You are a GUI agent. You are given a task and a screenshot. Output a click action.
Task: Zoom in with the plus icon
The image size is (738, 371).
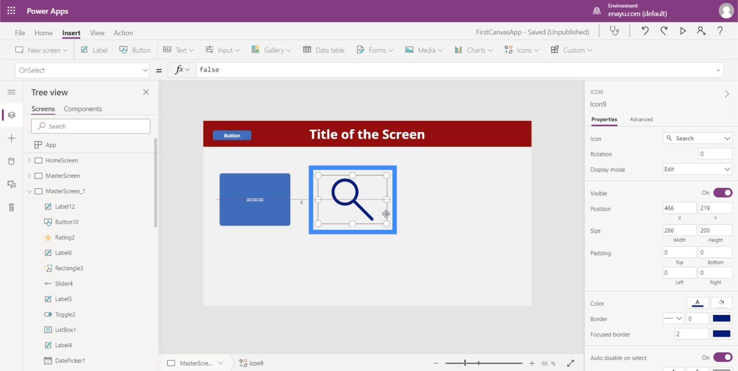tap(532, 363)
